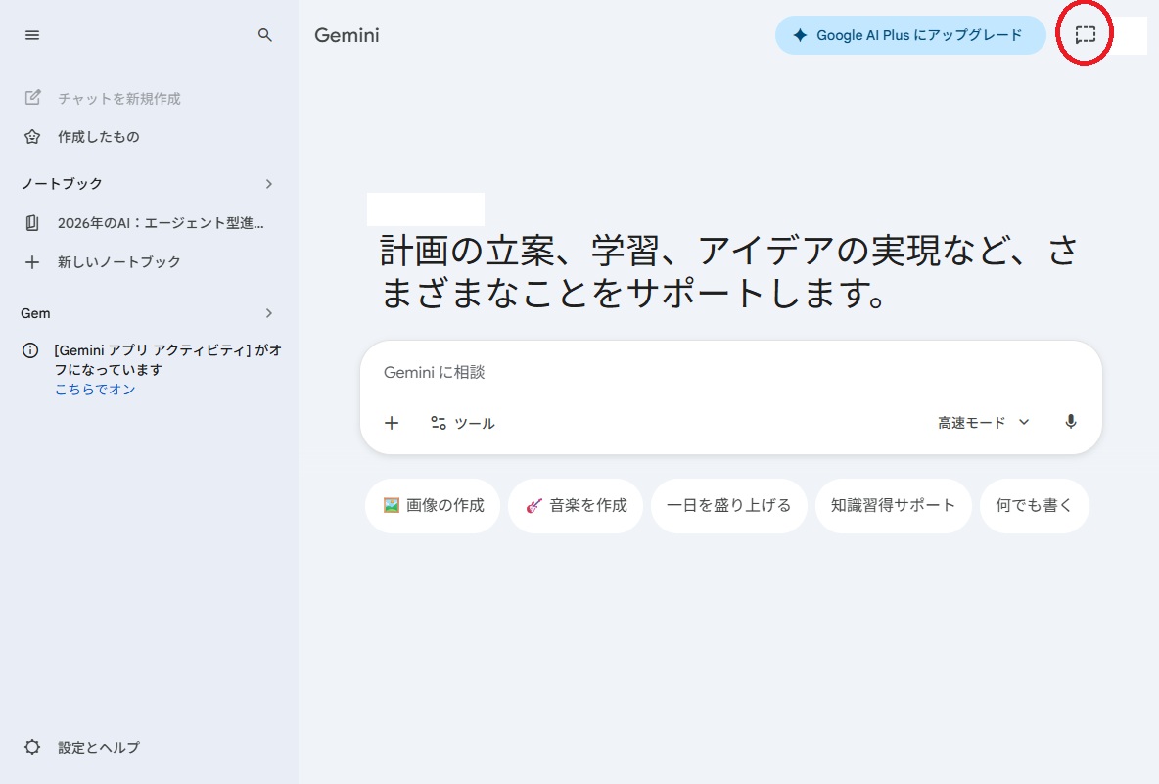Click the plus attach icon in prompt box

[x=392, y=423]
